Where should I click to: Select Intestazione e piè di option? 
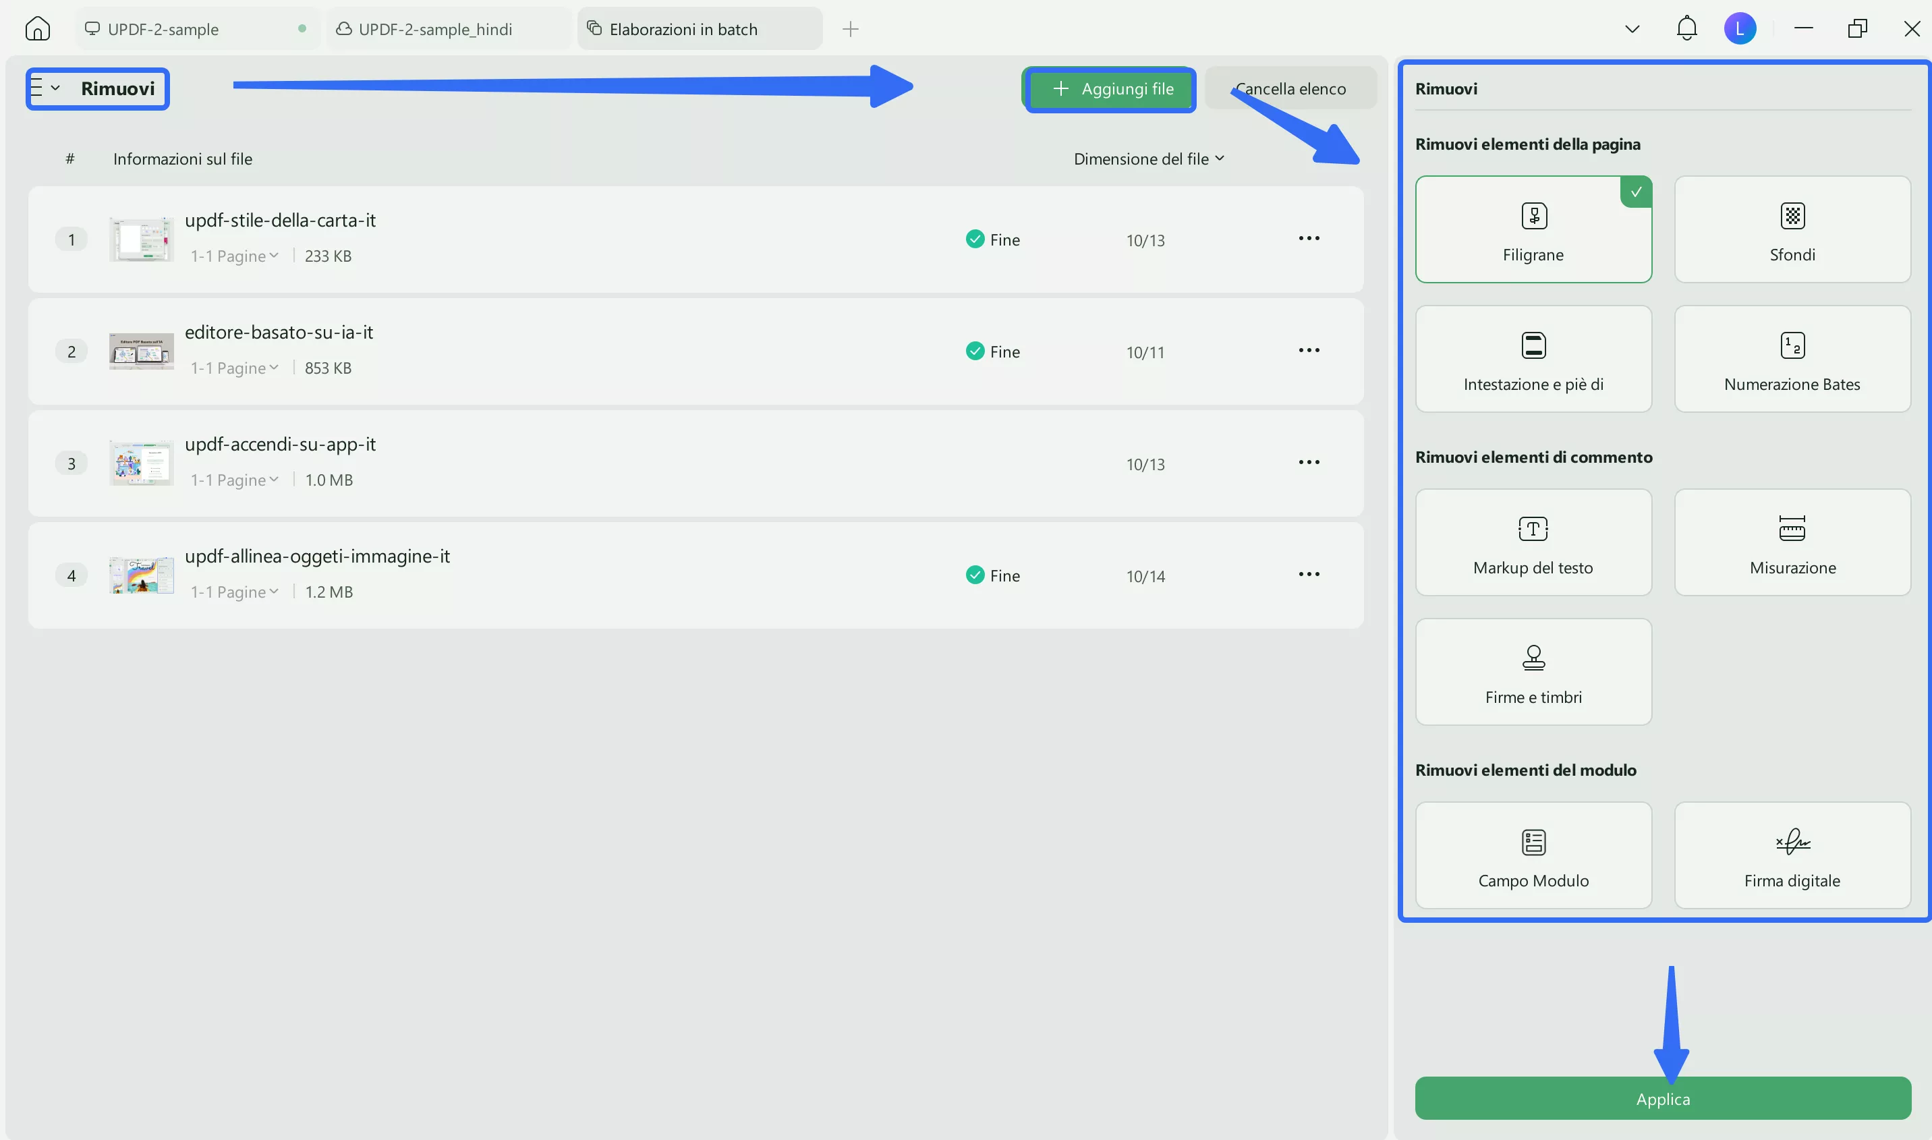(1533, 359)
